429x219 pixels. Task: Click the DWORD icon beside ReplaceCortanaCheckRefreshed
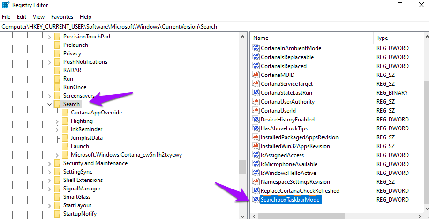pos(256,191)
